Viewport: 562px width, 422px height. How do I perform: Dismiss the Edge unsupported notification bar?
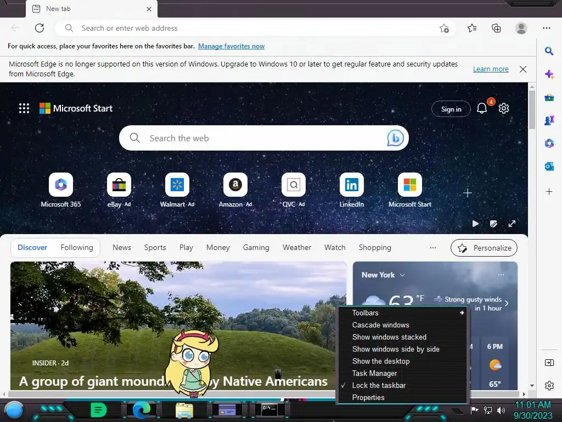pos(523,69)
